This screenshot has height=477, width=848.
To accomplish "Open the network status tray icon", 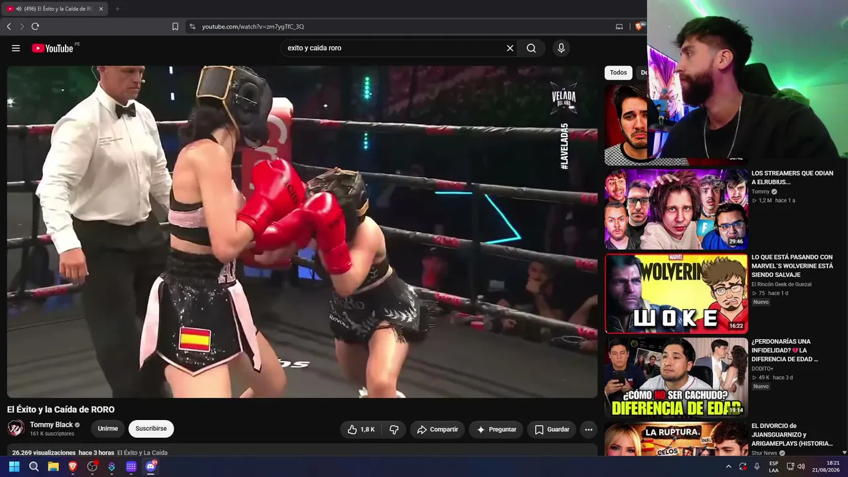I will coord(790,466).
